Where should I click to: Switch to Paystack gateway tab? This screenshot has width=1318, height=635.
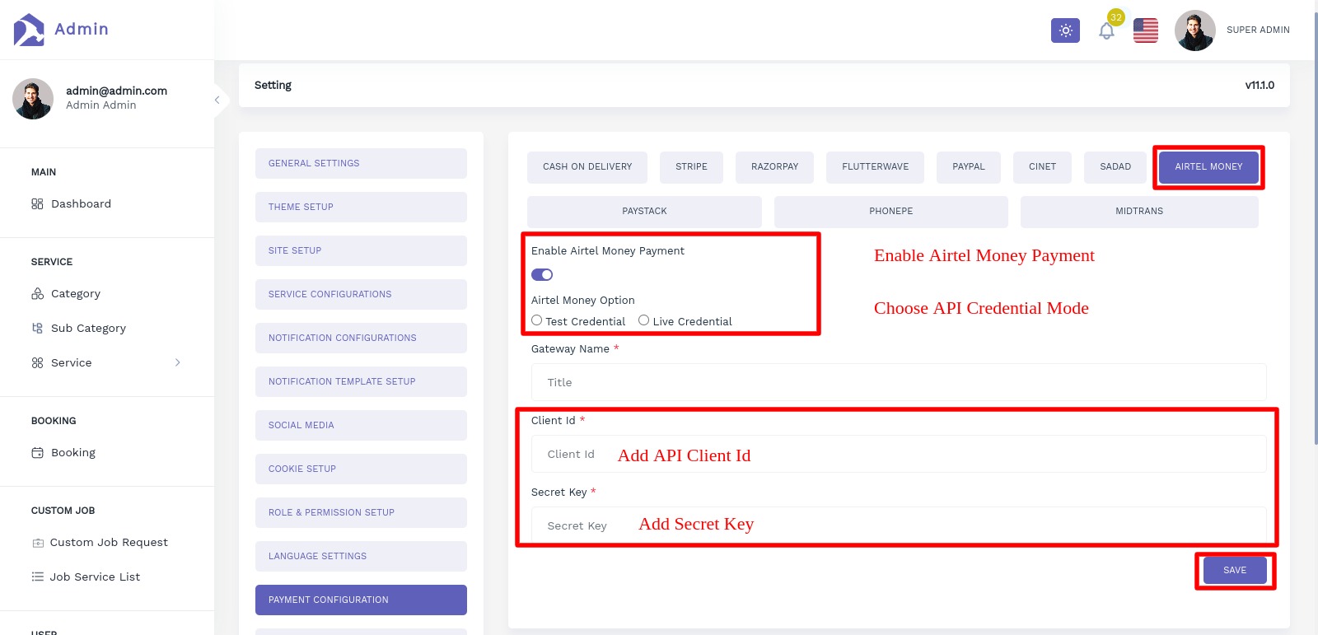[644, 212]
